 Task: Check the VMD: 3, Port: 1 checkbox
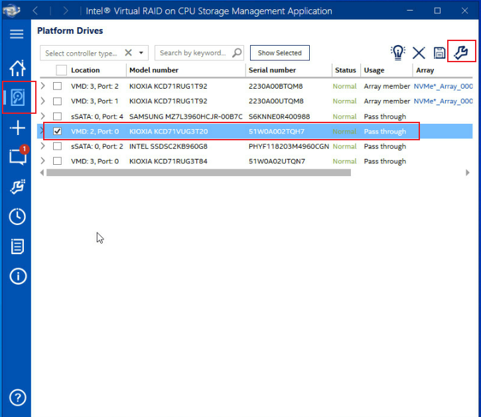[57, 101]
